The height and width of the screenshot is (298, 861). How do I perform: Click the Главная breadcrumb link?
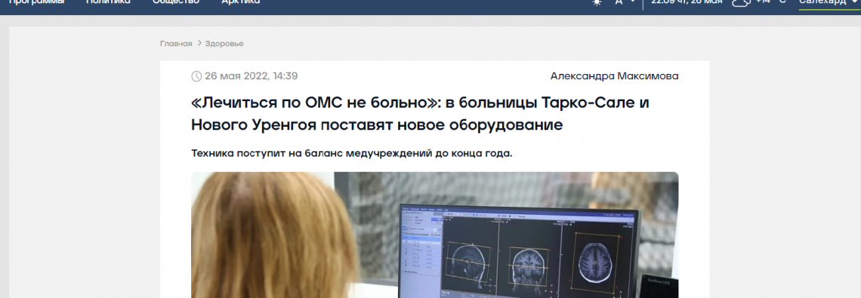point(176,44)
